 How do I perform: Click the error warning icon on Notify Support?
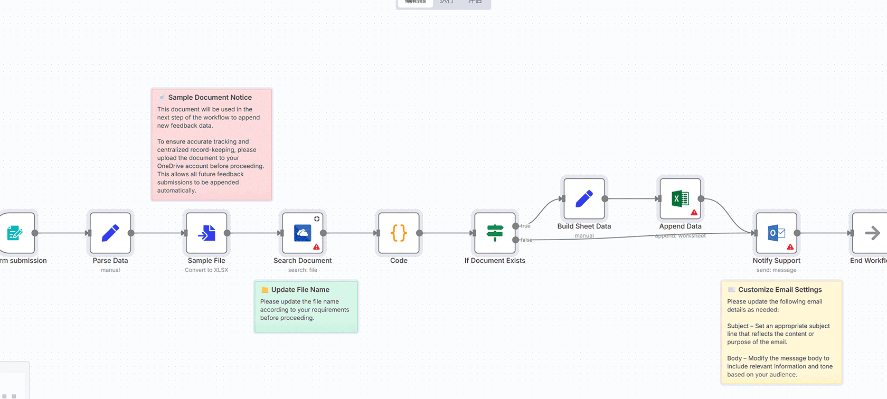790,247
